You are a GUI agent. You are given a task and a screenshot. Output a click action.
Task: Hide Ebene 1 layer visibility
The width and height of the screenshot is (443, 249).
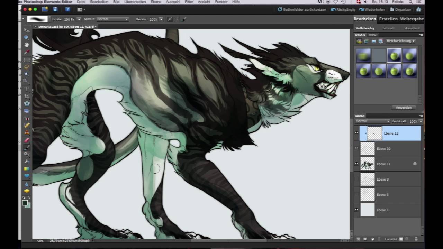coord(356,210)
